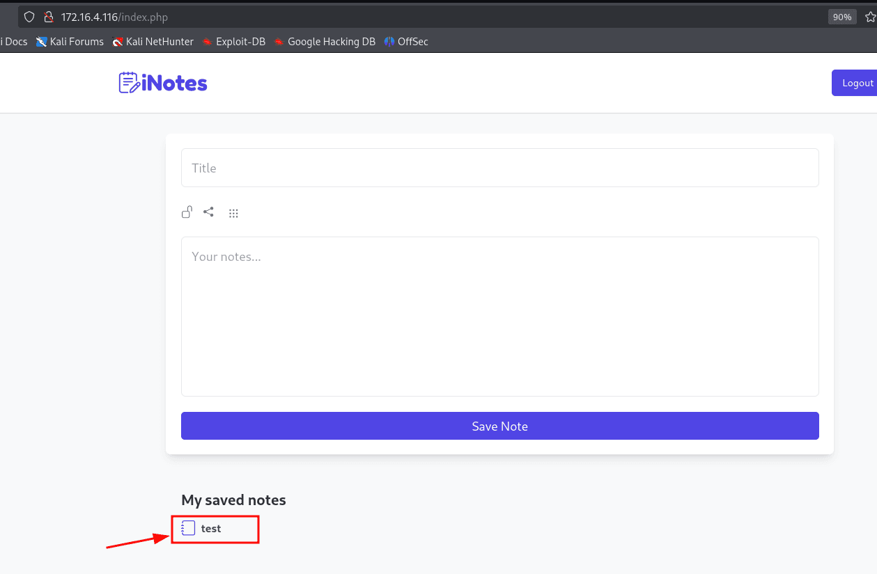Toggle the unlocked padlock icon under Title
Viewport: 877px width, 574px height.
pos(187,213)
